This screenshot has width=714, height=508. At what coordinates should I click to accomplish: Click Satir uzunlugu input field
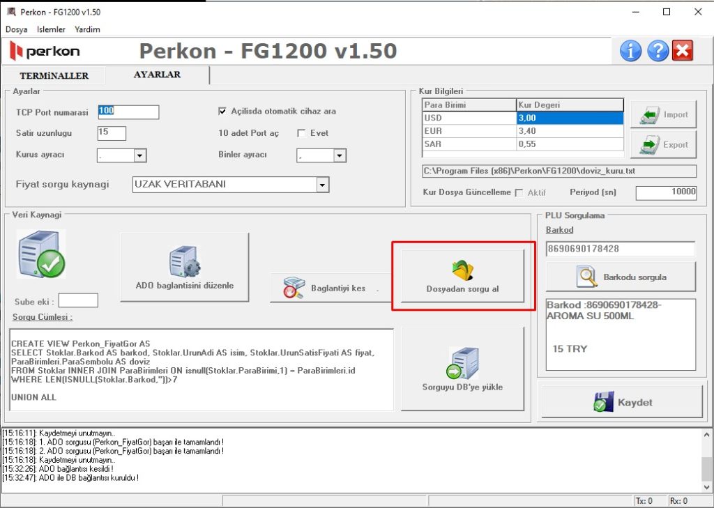[x=112, y=133]
